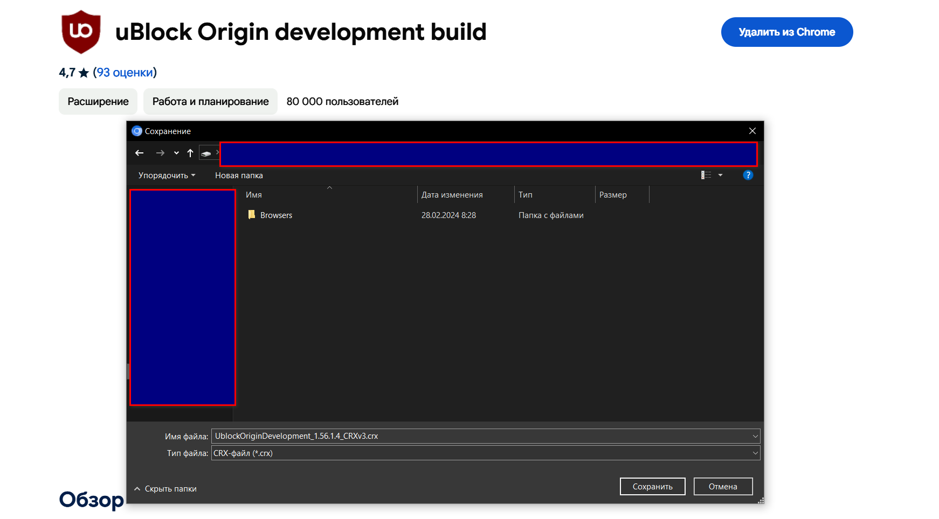The width and height of the screenshot is (939, 519).
Task: Close the Сохранение dialog
Action: 752,131
